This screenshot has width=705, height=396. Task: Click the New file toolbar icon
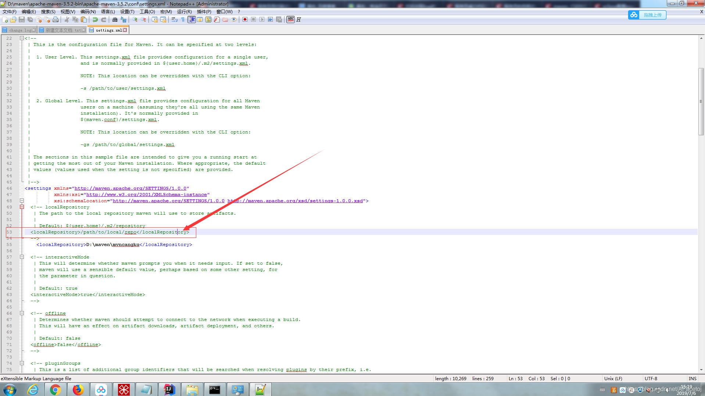tap(5, 19)
